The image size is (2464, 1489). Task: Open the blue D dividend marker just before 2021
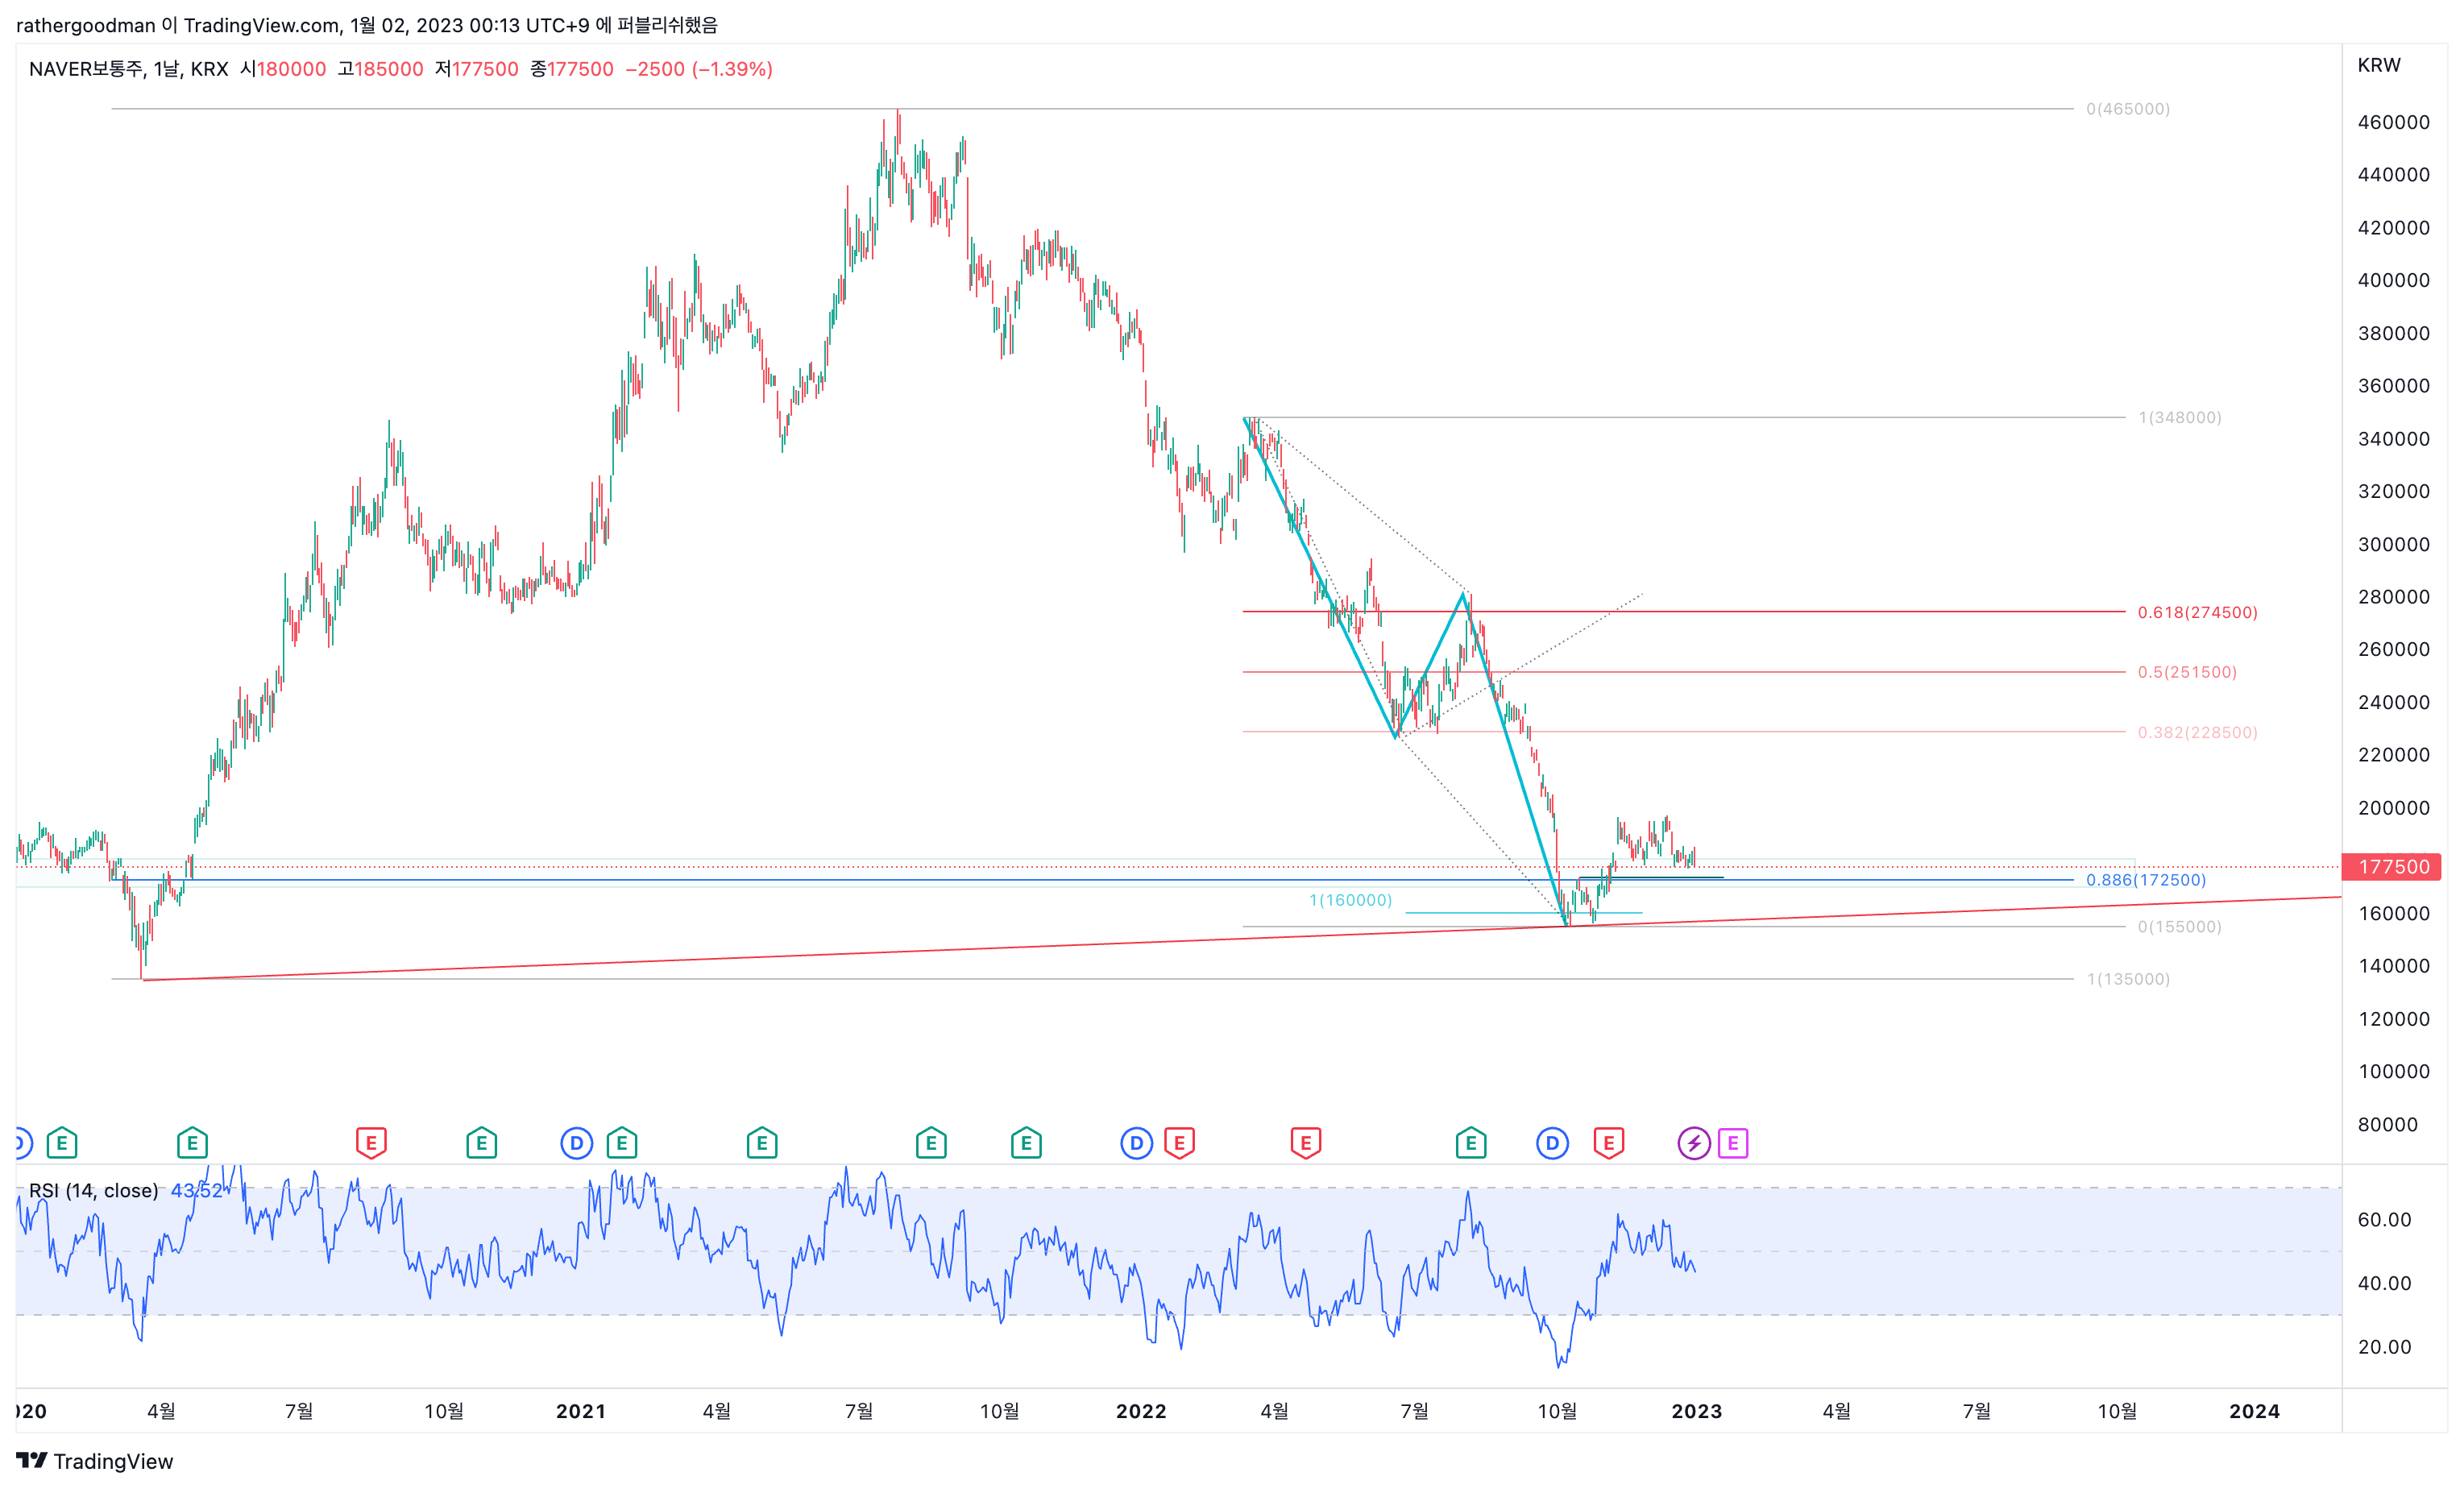[x=576, y=1143]
